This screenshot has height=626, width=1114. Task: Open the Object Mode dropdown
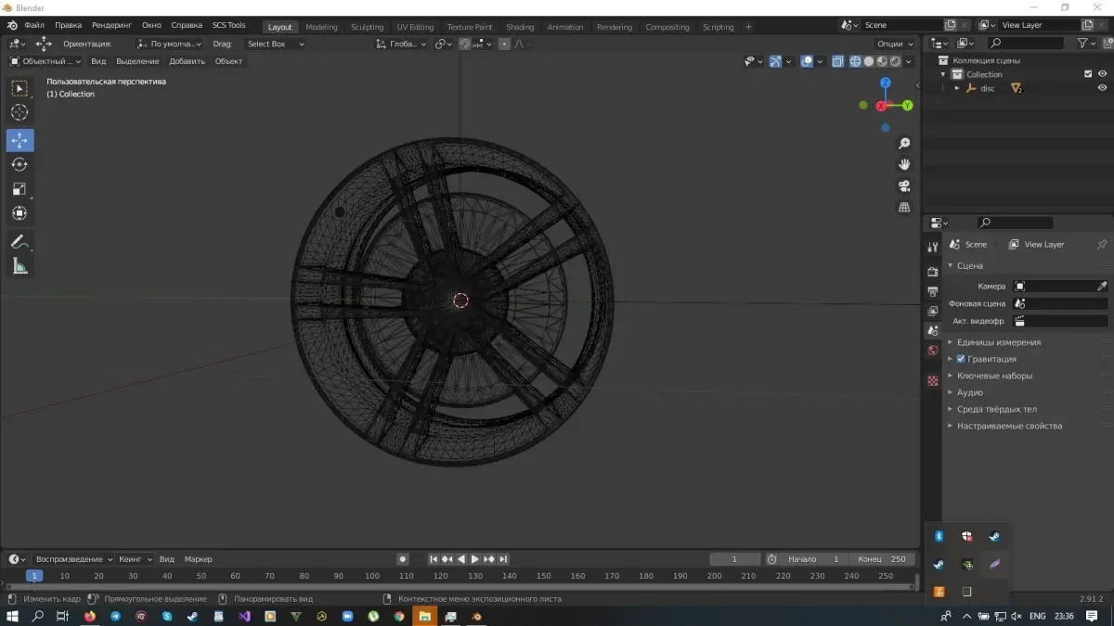pos(45,61)
